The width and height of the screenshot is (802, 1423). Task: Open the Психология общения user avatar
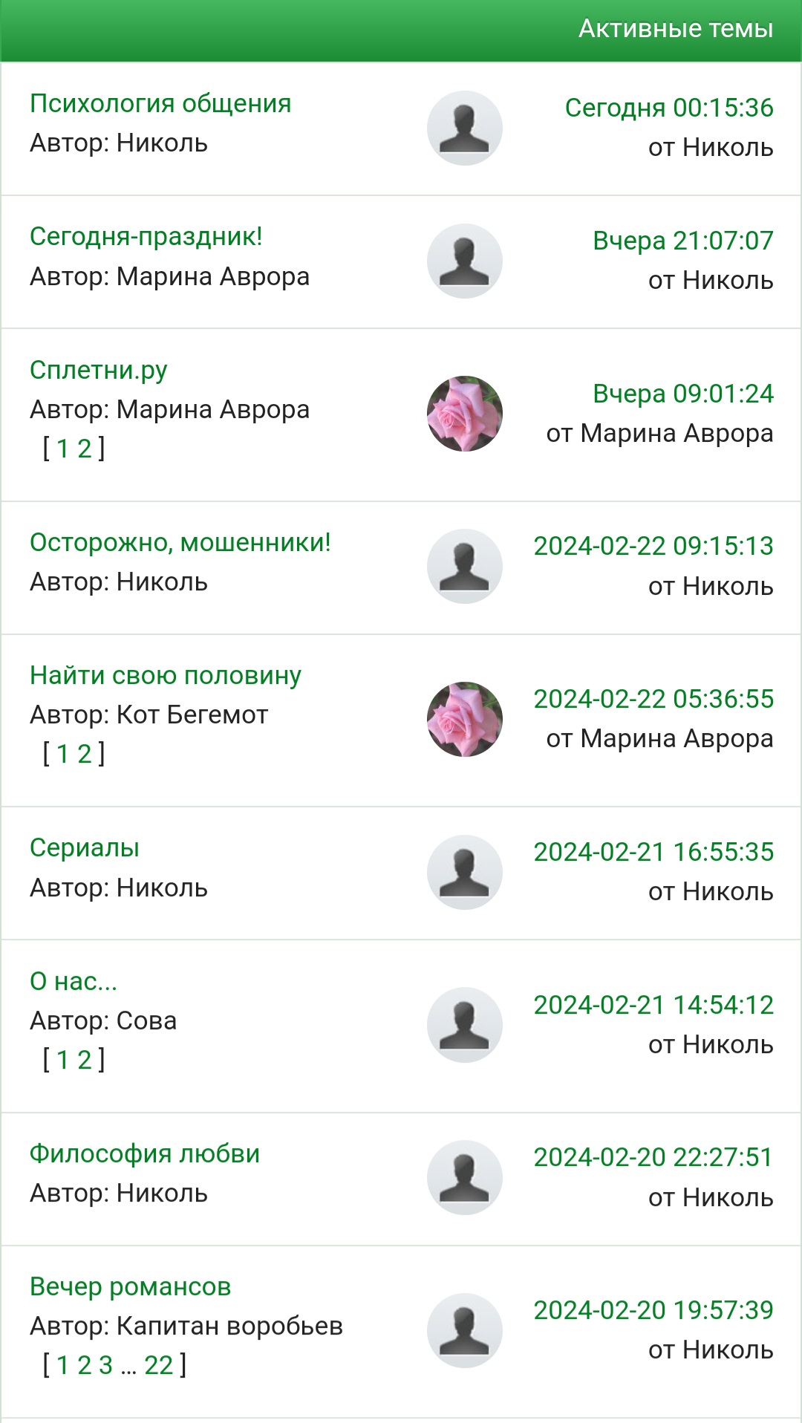(x=465, y=128)
